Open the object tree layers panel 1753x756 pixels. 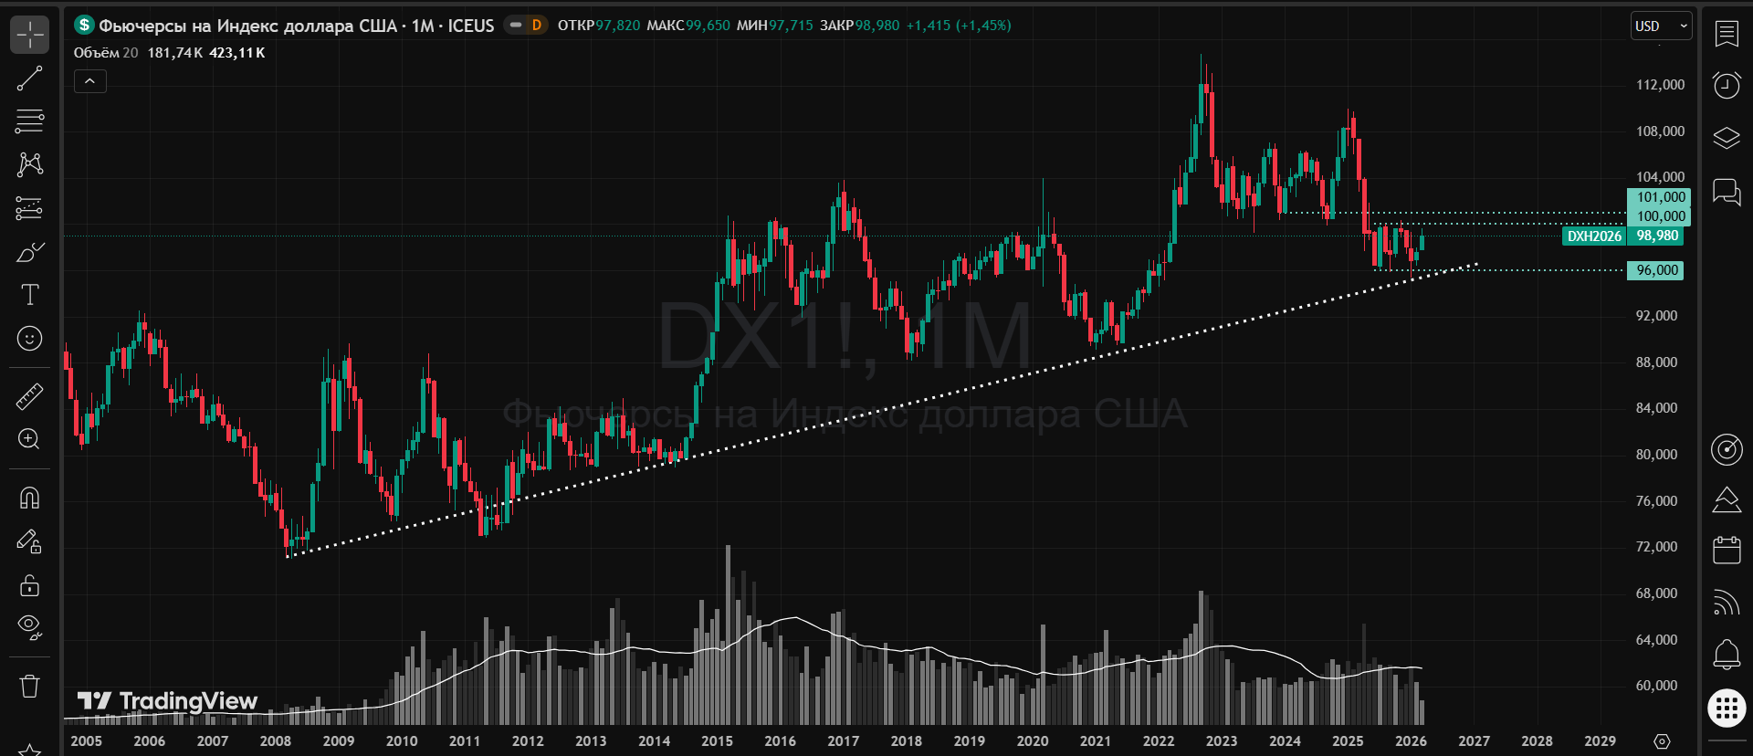pos(1727,138)
